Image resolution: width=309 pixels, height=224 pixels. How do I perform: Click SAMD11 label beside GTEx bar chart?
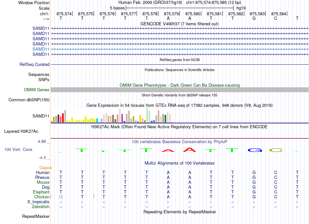[x=41, y=116]
